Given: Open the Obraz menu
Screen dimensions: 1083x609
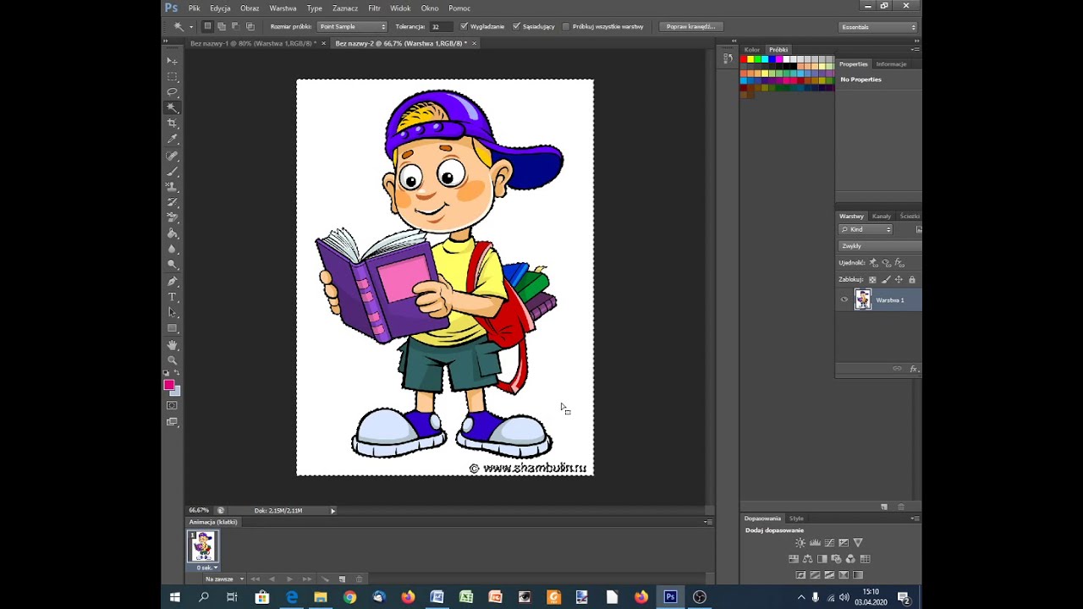Looking at the screenshot, I should tap(250, 8).
